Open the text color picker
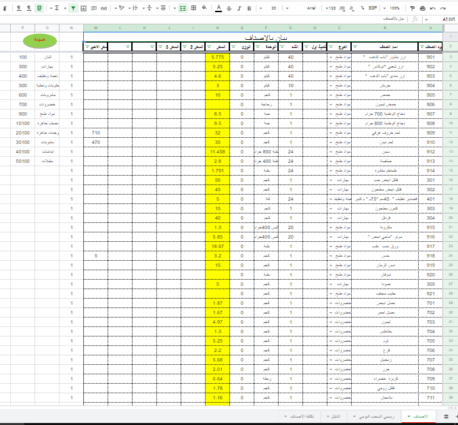 (x=218, y=8)
